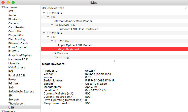Open Ethernet Cards in the sidebar
188x112 pixels.
coord(18,43)
